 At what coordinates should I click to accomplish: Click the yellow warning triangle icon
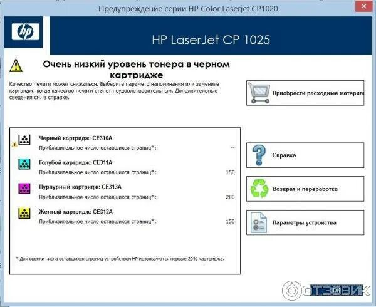click(16, 65)
